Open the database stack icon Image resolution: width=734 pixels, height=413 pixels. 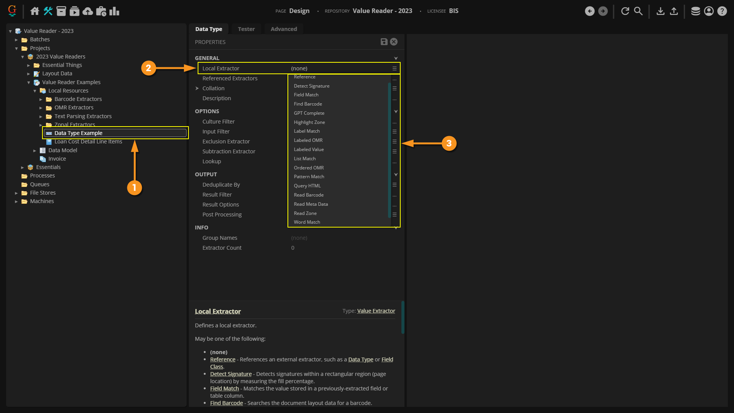click(x=695, y=11)
